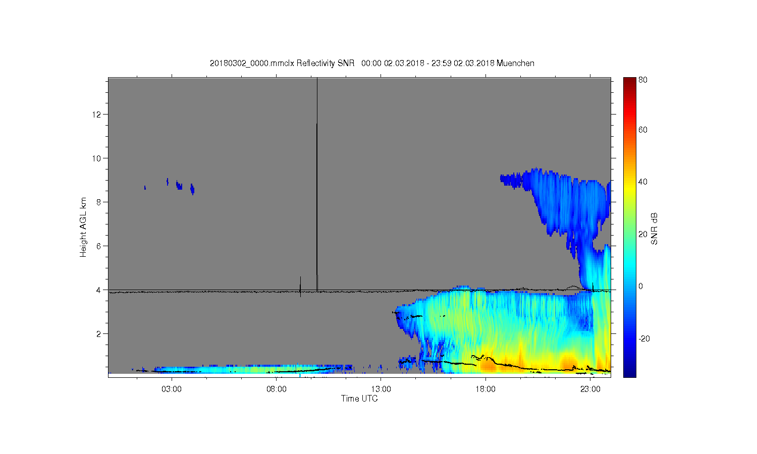Click the 23:00 time tick label
This screenshot has height=454, width=757.
[x=590, y=389]
